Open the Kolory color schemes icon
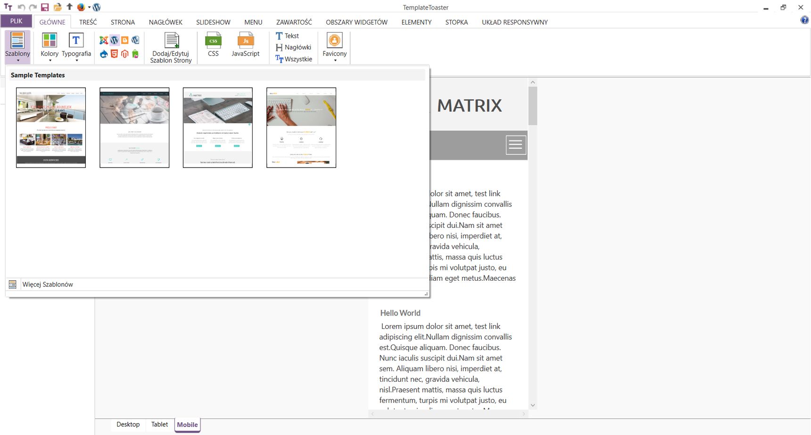This screenshot has width=811, height=435. click(x=50, y=41)
